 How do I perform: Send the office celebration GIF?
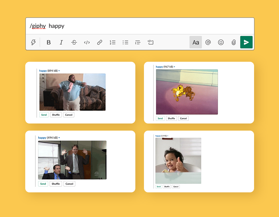coord(43,184)
